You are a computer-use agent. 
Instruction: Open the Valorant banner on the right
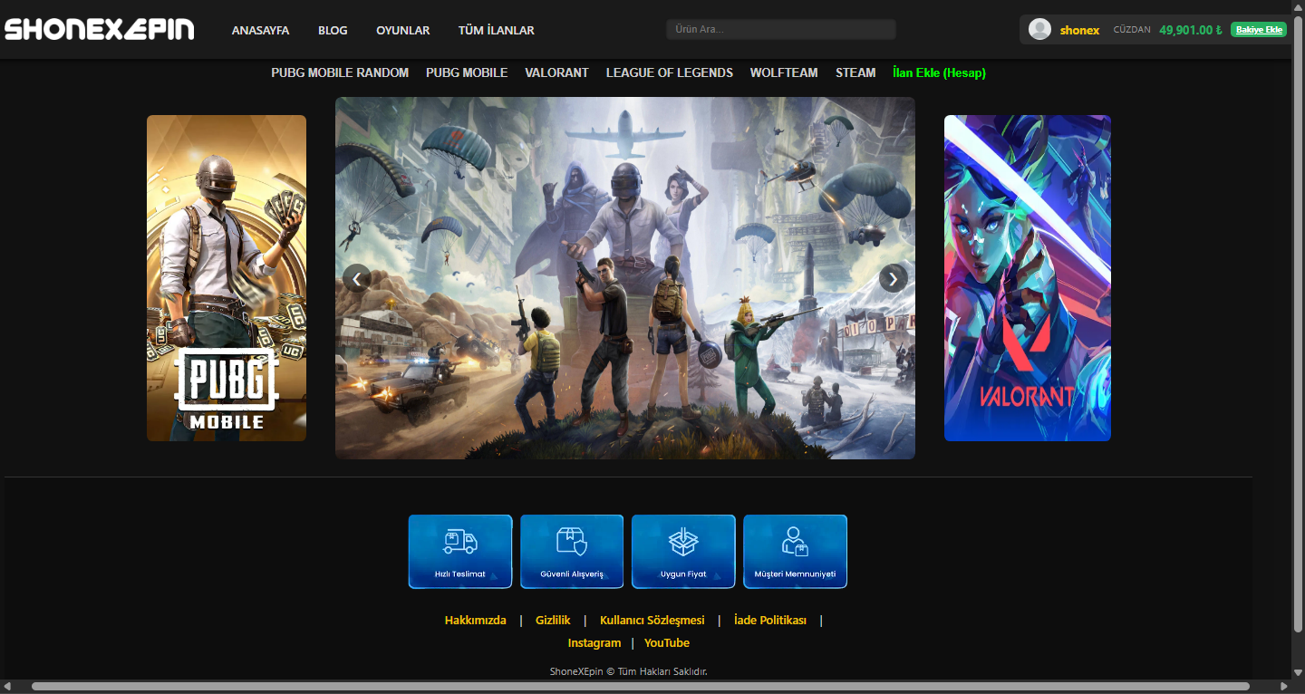tap(1028, 278)
